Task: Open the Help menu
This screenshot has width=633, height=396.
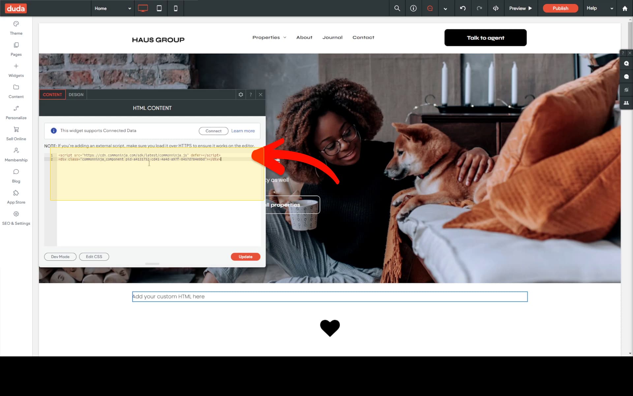Action: pos(600,8)
